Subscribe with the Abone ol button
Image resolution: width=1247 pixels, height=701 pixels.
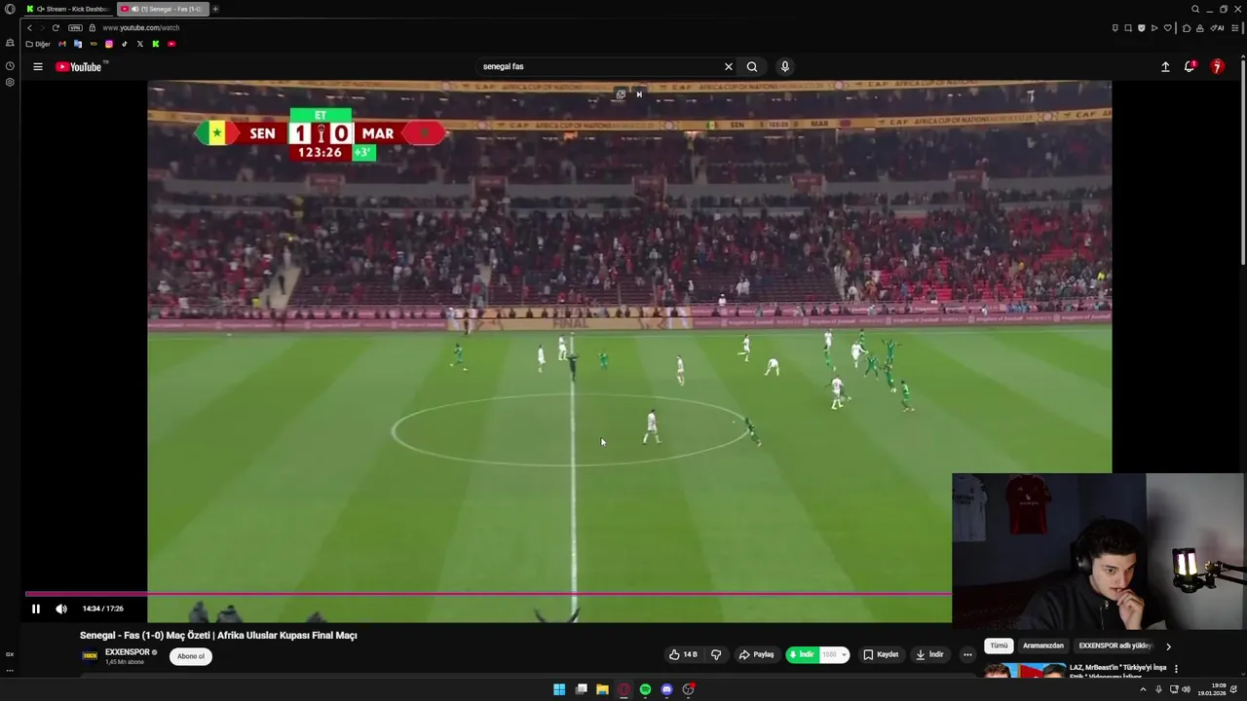tap(191, 656)
